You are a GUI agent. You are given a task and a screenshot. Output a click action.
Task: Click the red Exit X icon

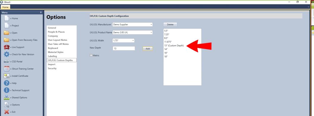point(7,112)
